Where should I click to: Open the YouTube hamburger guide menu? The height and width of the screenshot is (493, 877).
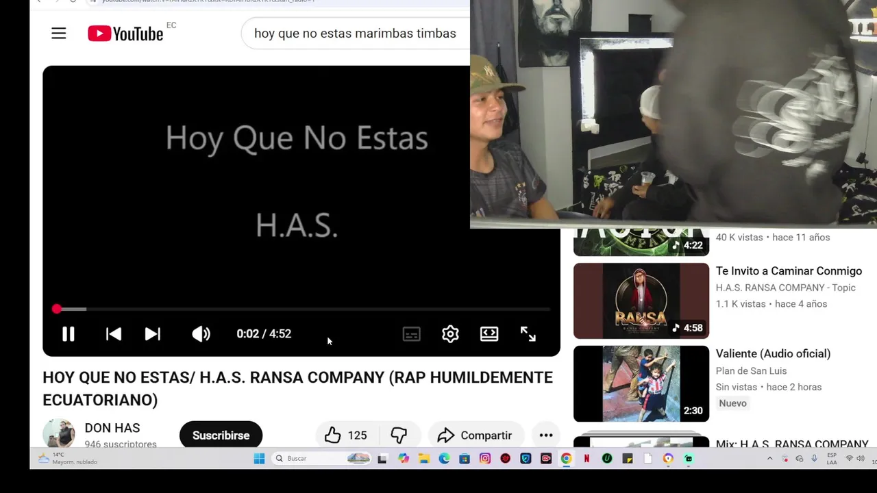pyautogui.click(x=59, y=34)
